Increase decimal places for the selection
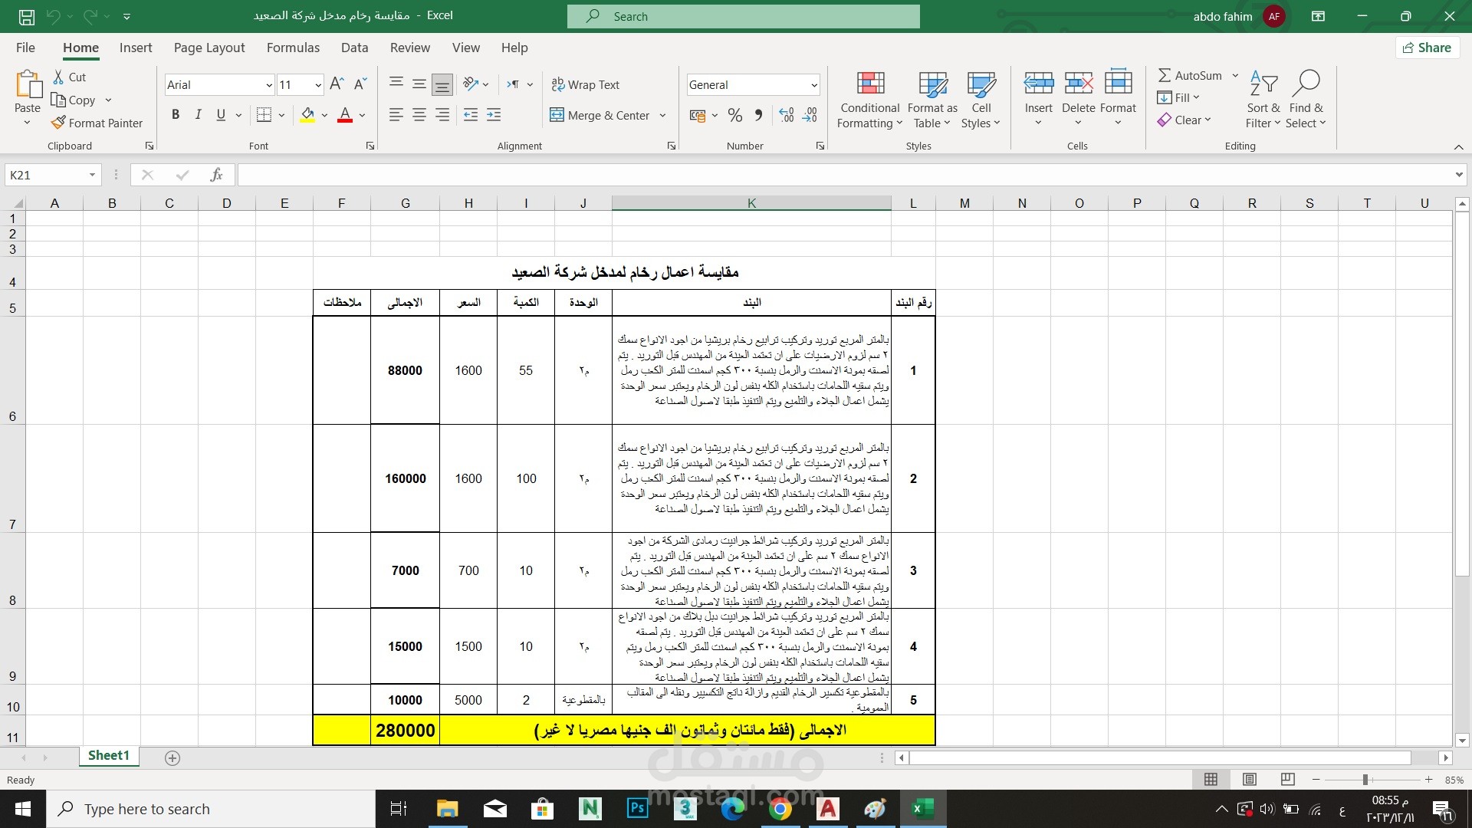The width and height of the screenshot is (1472, 828). [x=785, y=115]
